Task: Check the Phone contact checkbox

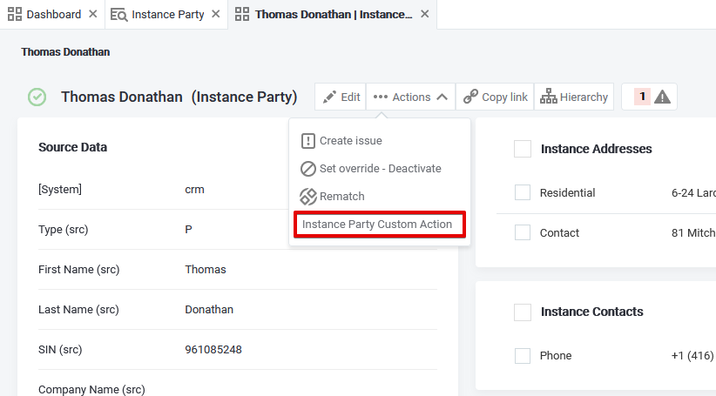Action: [523, 356]
